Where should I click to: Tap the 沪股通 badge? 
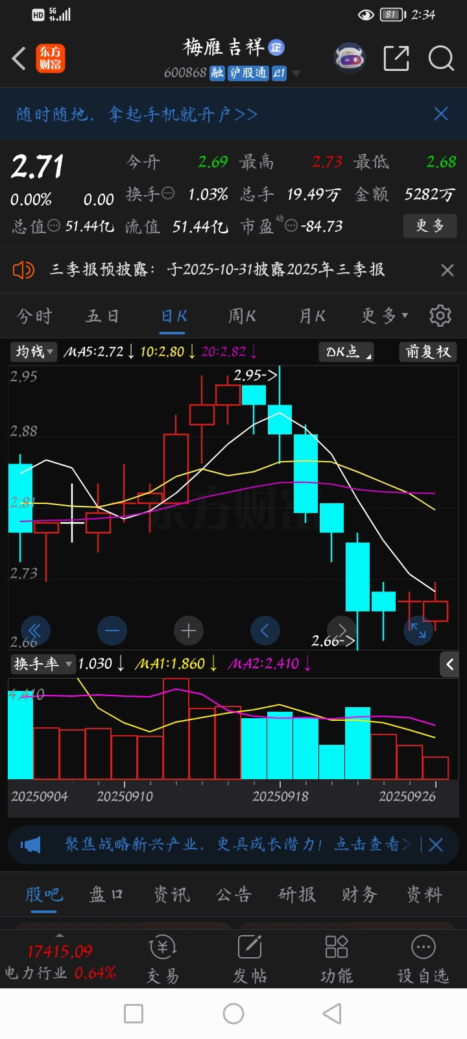[248, 73]
